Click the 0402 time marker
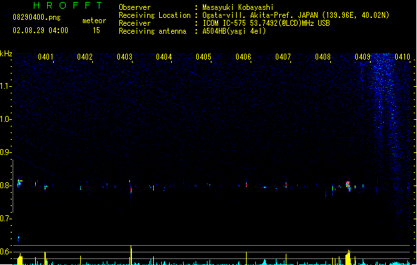The width and height of the screenshot is (417, 265). coord(85,57)
